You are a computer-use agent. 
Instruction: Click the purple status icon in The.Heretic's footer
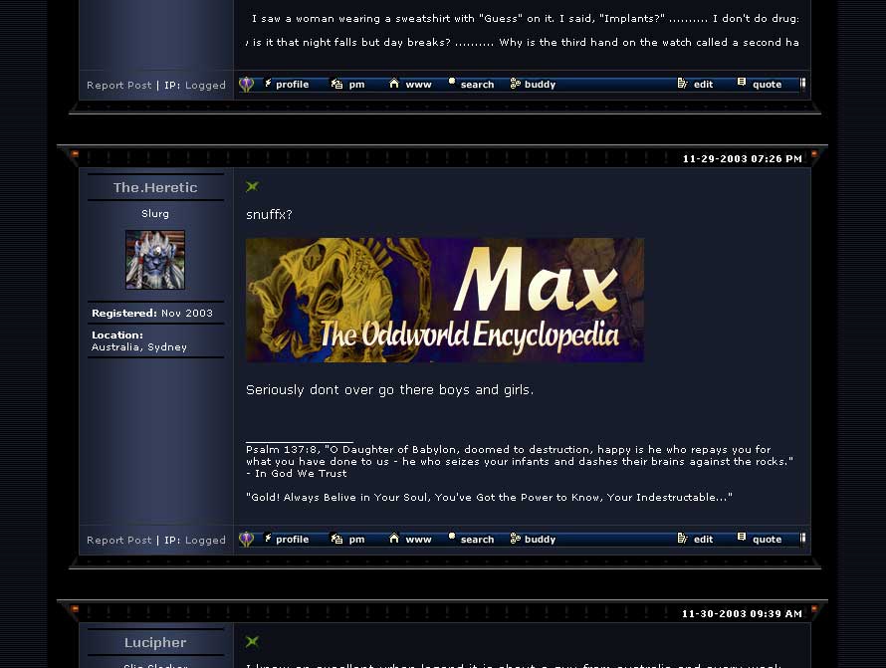[x=246, y=540]
